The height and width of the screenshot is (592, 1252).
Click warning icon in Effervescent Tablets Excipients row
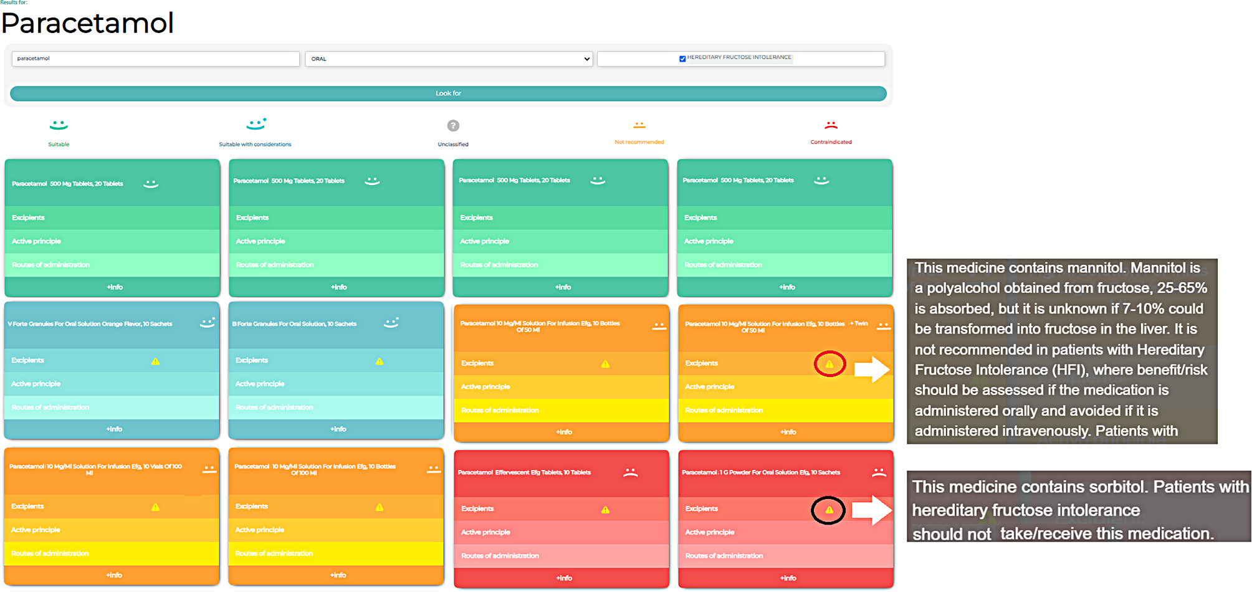click(605, 510)
